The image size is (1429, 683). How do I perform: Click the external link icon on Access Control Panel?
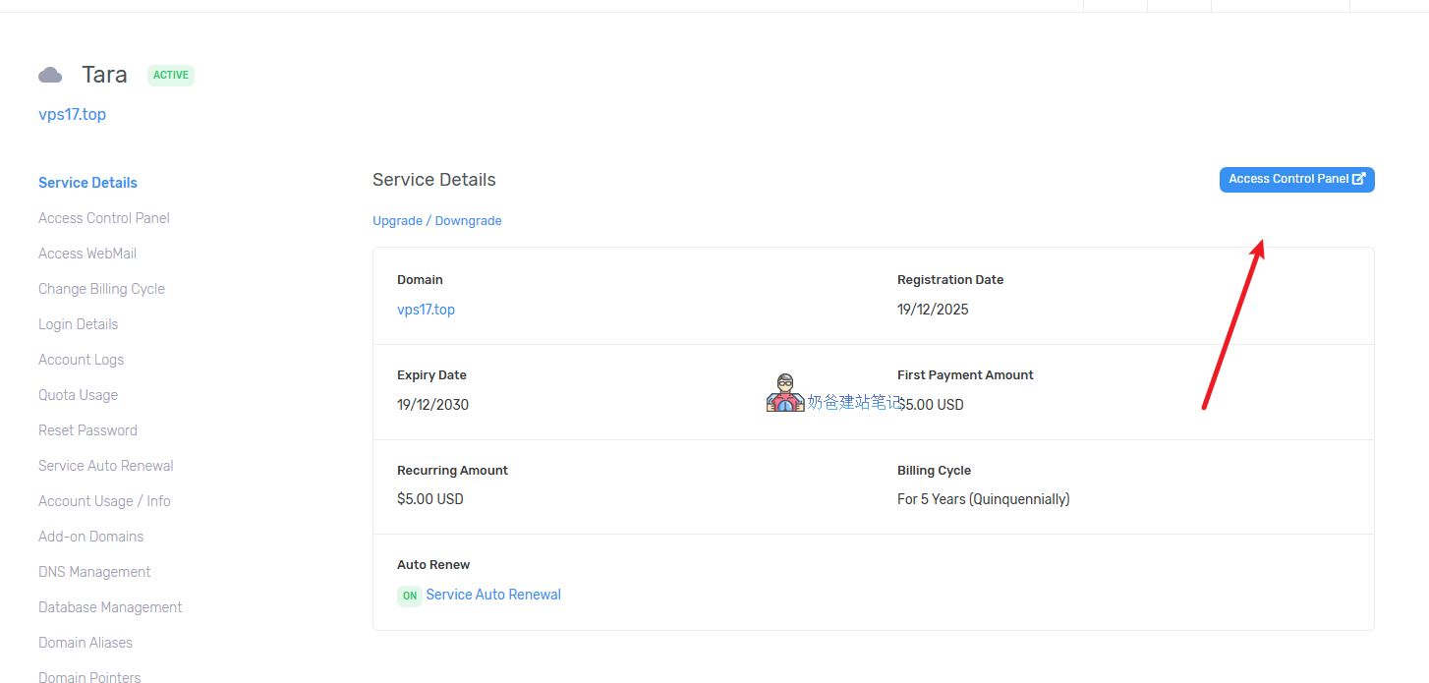1358,179
